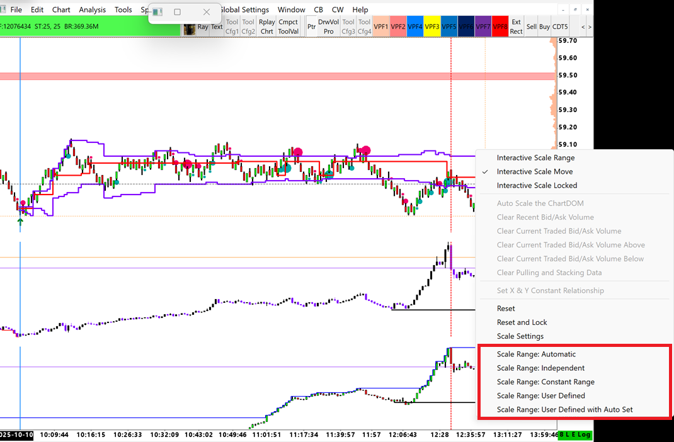Select the Ray drawing tool

pos(203,26)
